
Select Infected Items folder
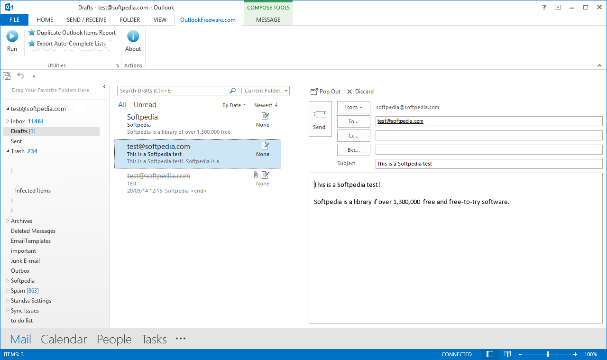pos(33,191)
